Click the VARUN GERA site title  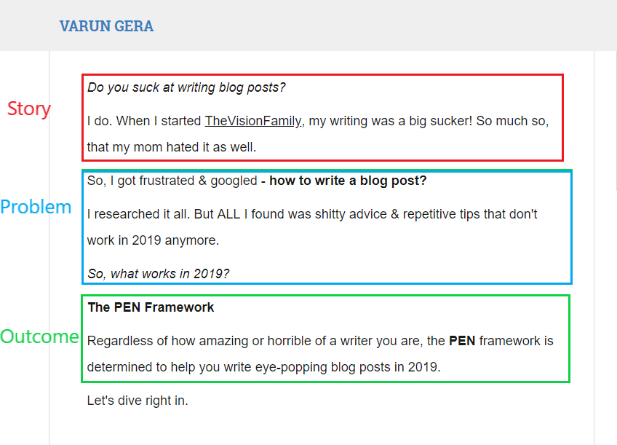pyautogui.click(x=106, y=26)
